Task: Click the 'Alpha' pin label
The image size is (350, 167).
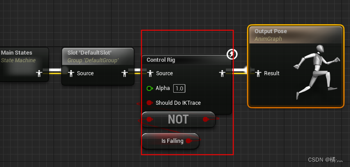Action: pyautogui.click(x=163, y=88)
